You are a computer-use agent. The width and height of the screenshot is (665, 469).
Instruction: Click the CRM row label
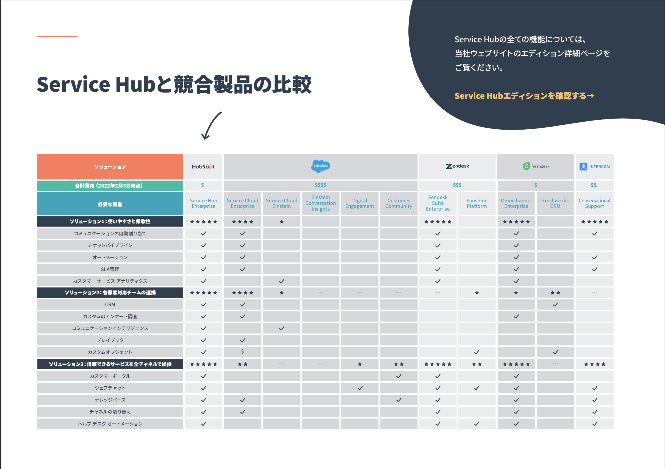click(x=110, y=305)
